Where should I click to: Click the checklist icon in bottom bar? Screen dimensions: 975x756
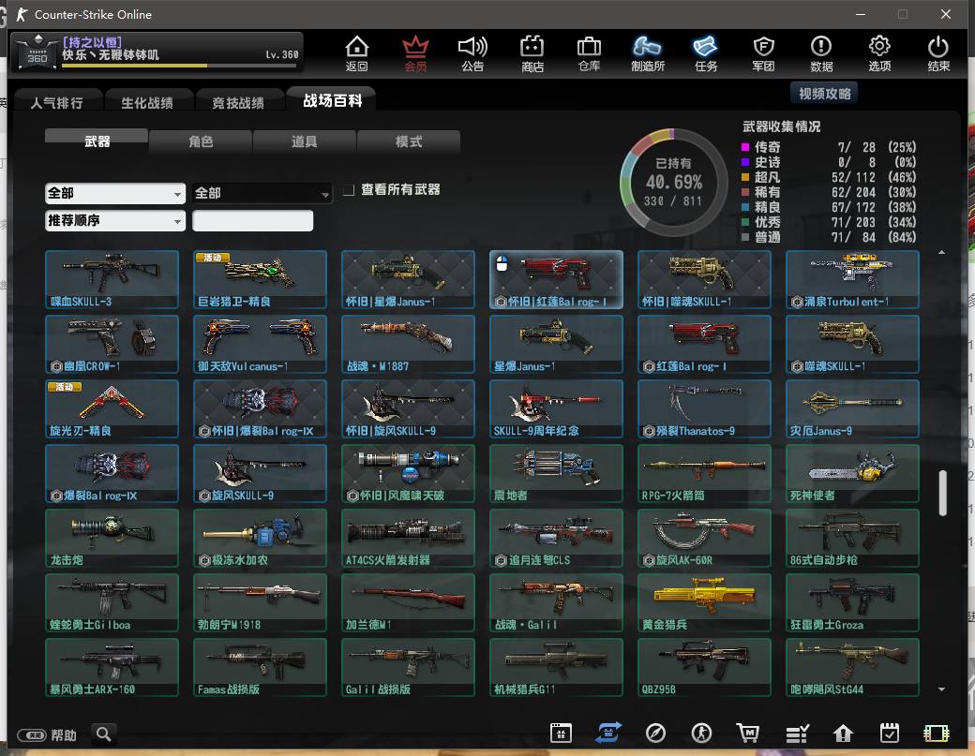(x=797, y=734)
